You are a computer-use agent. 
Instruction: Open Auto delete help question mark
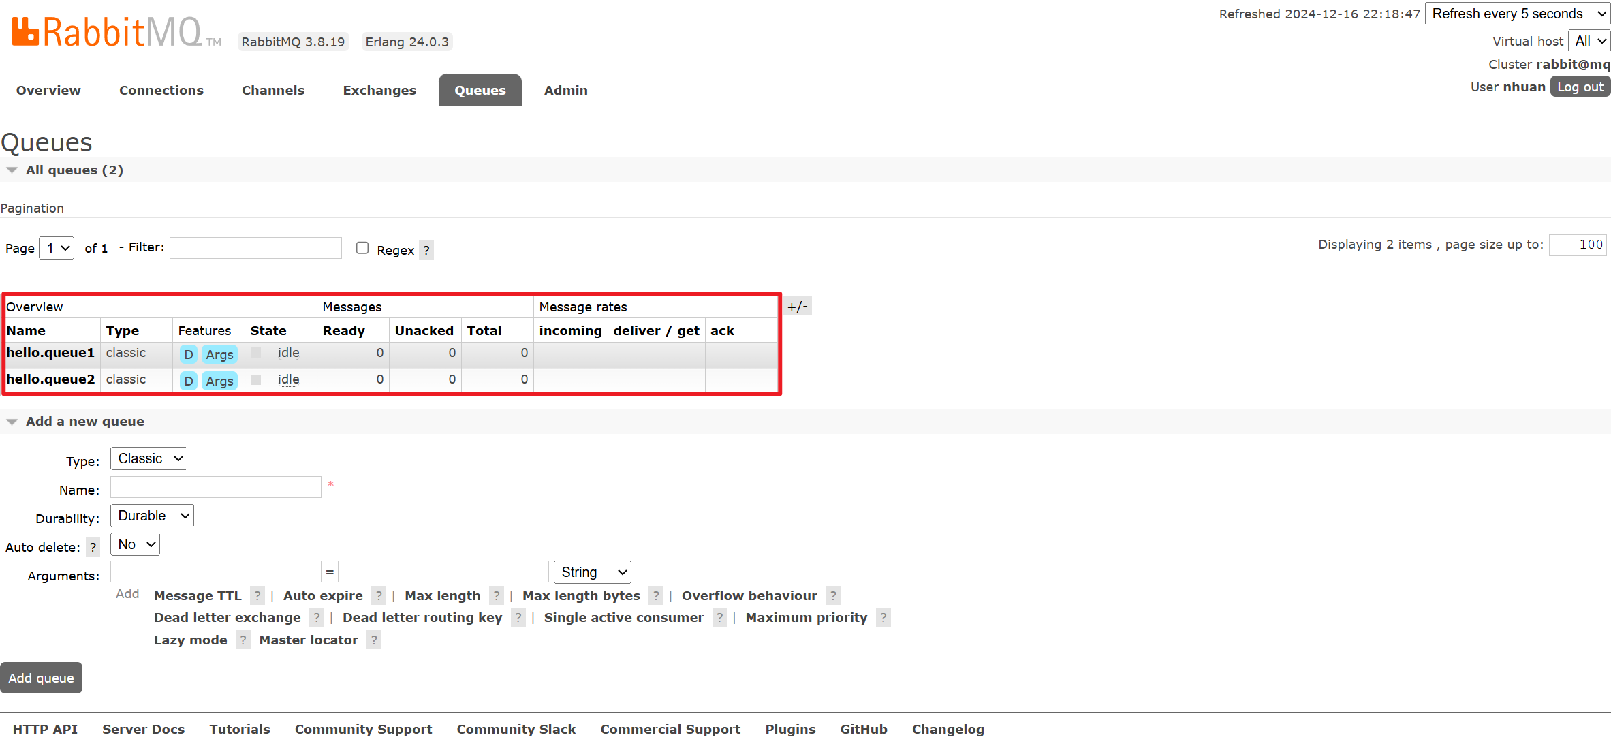pyautogui.click(x=93, y=547)
